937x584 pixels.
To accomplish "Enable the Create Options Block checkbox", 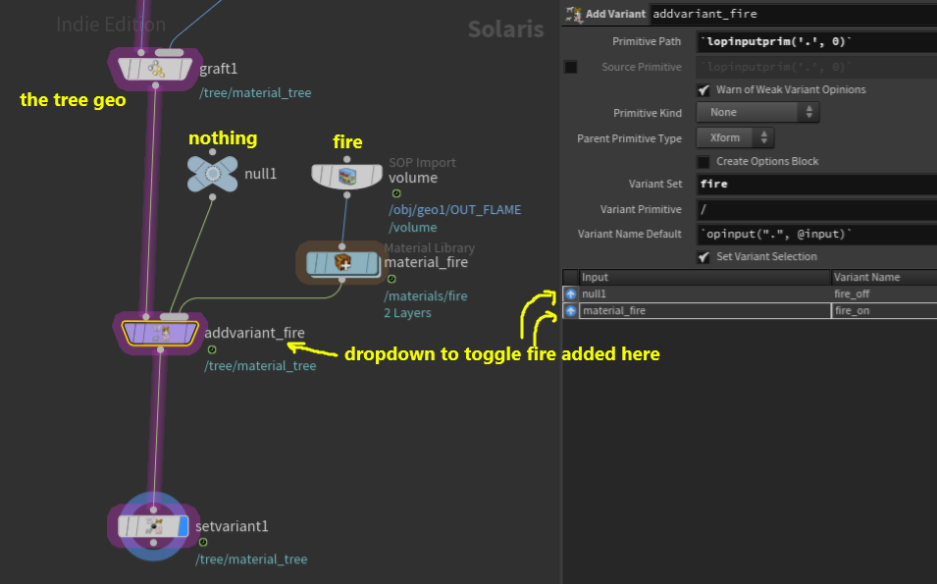I will pyautogui.click(x=703, y=162).
